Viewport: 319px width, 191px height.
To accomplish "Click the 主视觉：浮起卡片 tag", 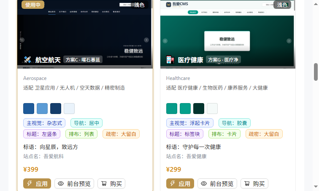I will click(190, 123).
